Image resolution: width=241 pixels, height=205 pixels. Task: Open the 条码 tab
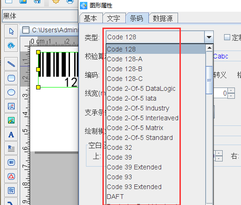[137, 18]
